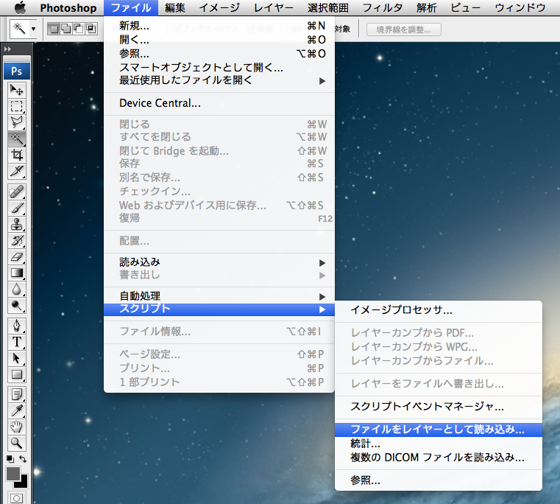Swap foreground and background colors
Image resolution: width=560 pixels, height=504 pixels.
(x=23, y=459)
